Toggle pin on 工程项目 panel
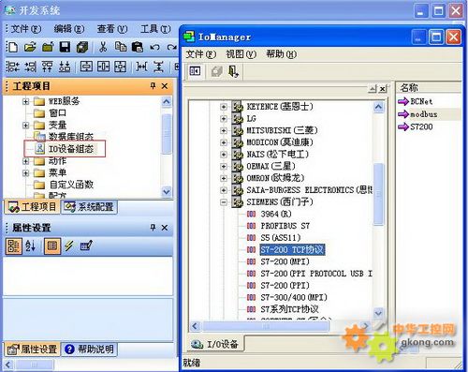Viewport: 468px width, 372px height. (153, 85)
